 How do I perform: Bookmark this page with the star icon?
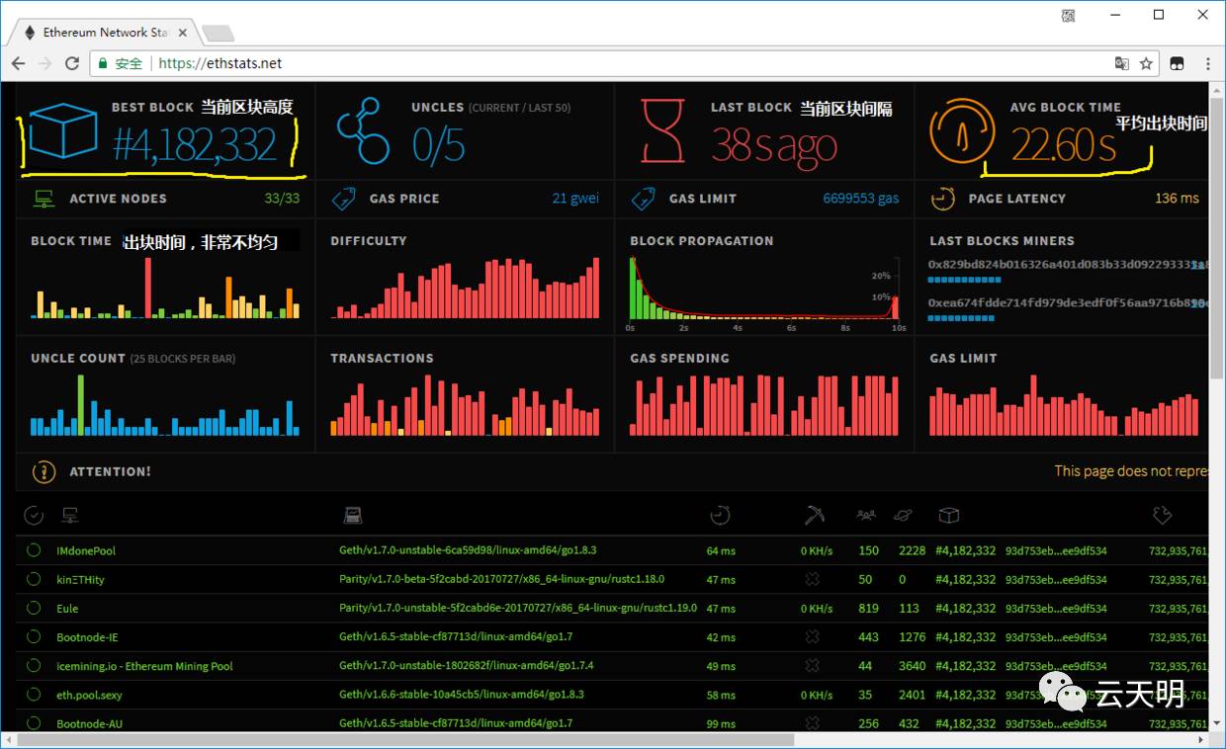[x=1146, y=63]
